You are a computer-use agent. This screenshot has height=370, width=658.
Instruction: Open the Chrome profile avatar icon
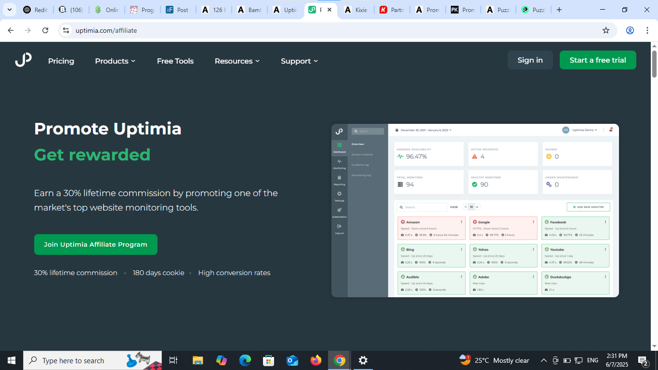pyautogui.click(x=630, y=30)
